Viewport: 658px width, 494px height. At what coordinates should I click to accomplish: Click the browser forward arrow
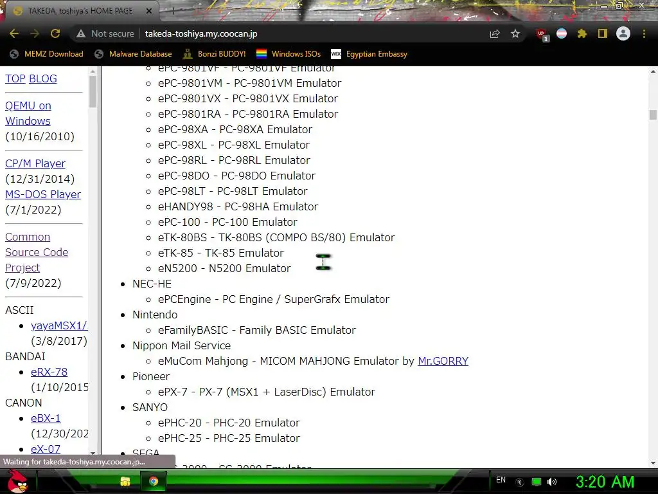pyautogui.click(x=35, y=33)
